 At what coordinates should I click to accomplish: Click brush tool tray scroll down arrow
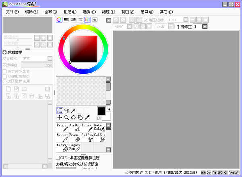[108, 150]
